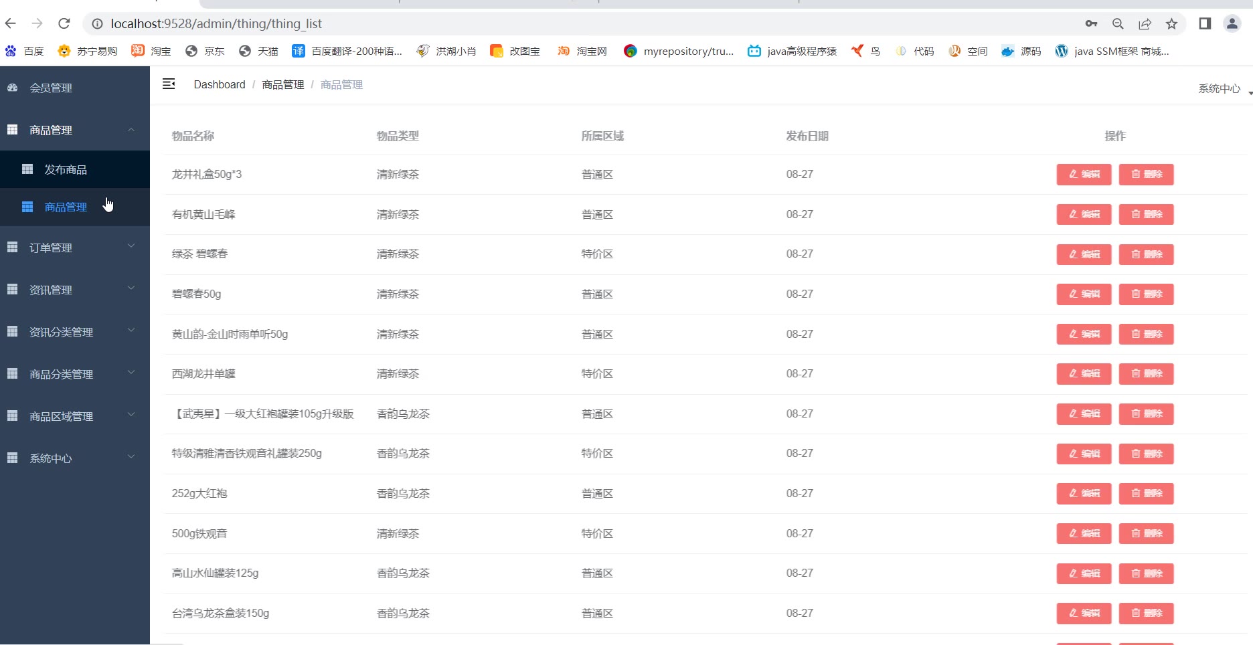The image size is (1253, 645).
Task: Open browser zoom magnifier icon
Action: point(1118,24)
